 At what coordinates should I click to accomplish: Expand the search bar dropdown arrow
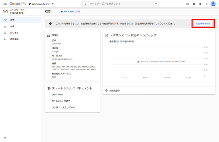click(156, 4)
